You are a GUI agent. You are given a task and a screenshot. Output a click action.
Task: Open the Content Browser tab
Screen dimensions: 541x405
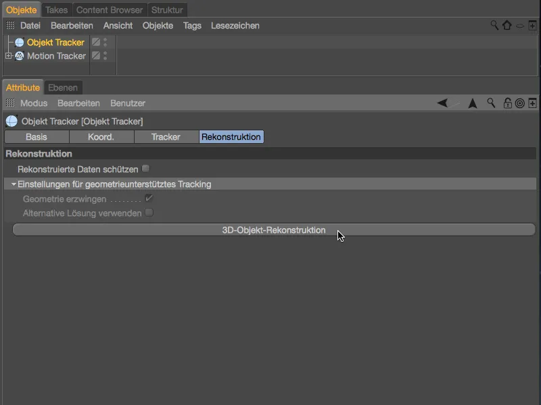110,10
